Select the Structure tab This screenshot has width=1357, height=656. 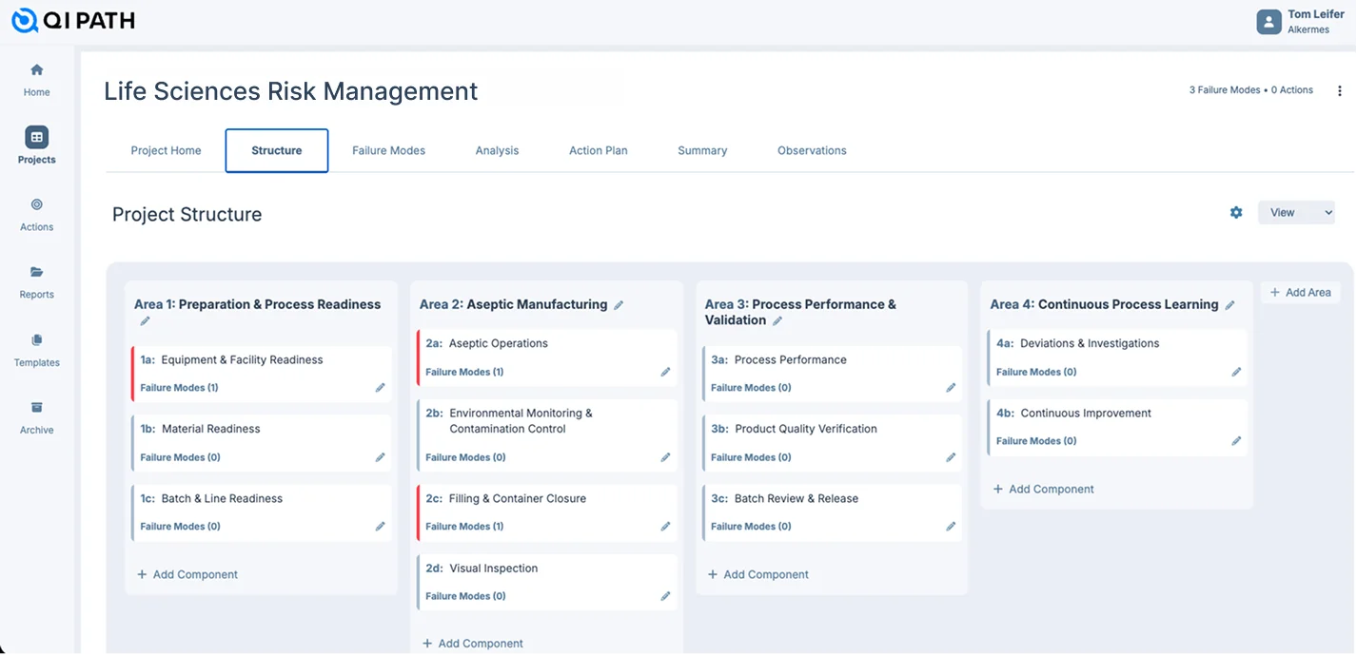[x=277, y=150]
